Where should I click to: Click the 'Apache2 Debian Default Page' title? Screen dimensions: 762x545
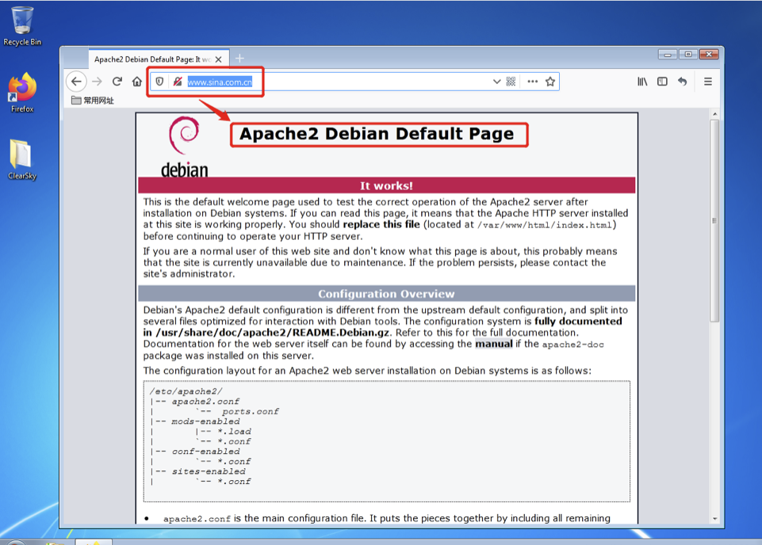(x=377, y=133)
